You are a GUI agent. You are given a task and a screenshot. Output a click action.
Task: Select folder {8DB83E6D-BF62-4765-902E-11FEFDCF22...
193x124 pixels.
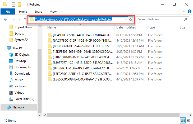(82, 46)
